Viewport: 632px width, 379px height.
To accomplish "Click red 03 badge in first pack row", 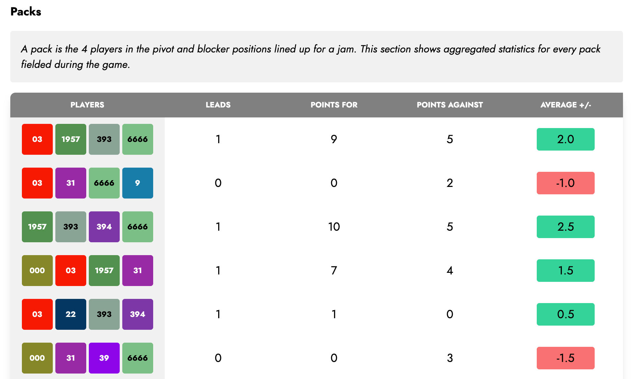I will click(37, 139).
